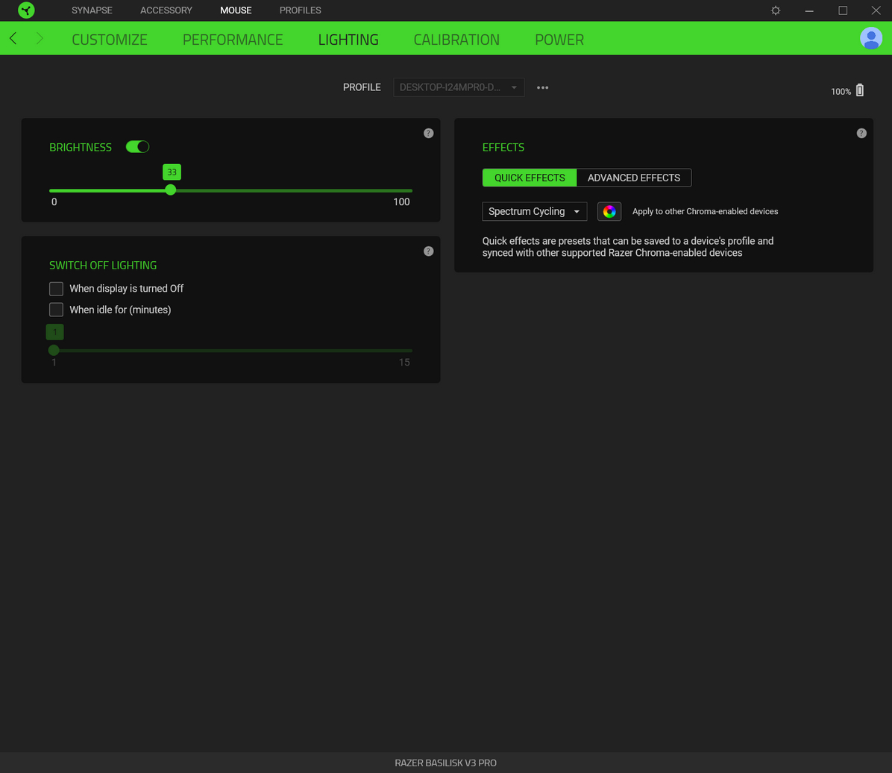
Task: Open help for Brightness panel
Action: click(x=428, y=134)
